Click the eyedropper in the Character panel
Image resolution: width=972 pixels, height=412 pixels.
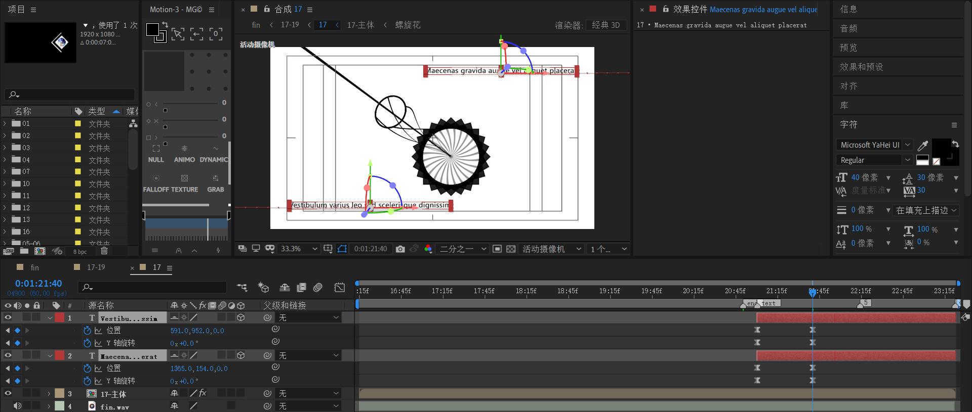(x=923, y=146)
